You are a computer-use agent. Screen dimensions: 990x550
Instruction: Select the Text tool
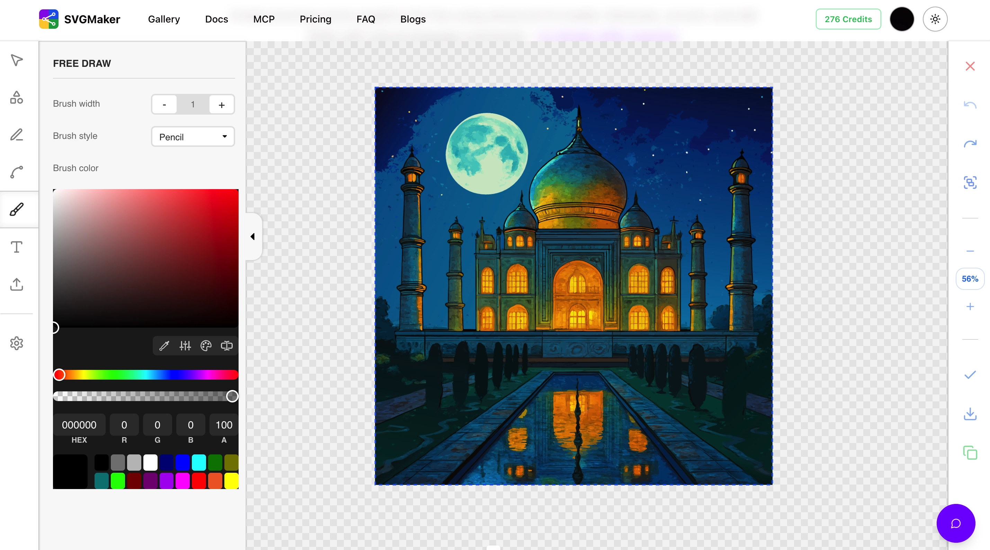click(16, 247)
